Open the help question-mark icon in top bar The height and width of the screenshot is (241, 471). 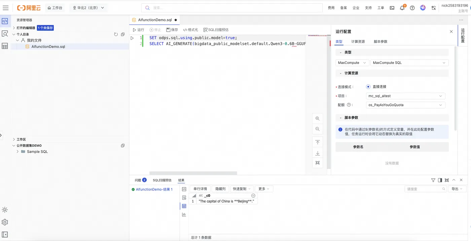coord(412,7)
